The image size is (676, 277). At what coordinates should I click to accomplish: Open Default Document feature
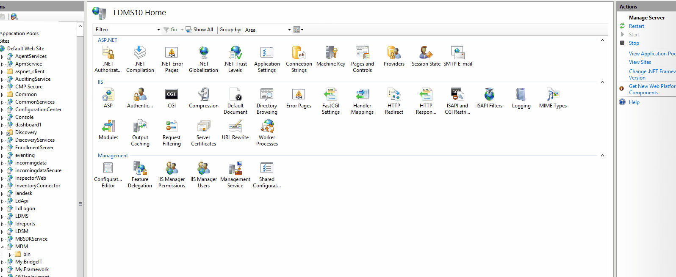click(x=235, y=101)
